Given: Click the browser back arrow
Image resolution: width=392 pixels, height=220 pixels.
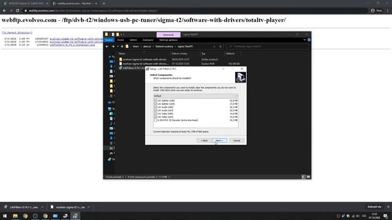Looking at the screenshot, I should tap(4, 10).
